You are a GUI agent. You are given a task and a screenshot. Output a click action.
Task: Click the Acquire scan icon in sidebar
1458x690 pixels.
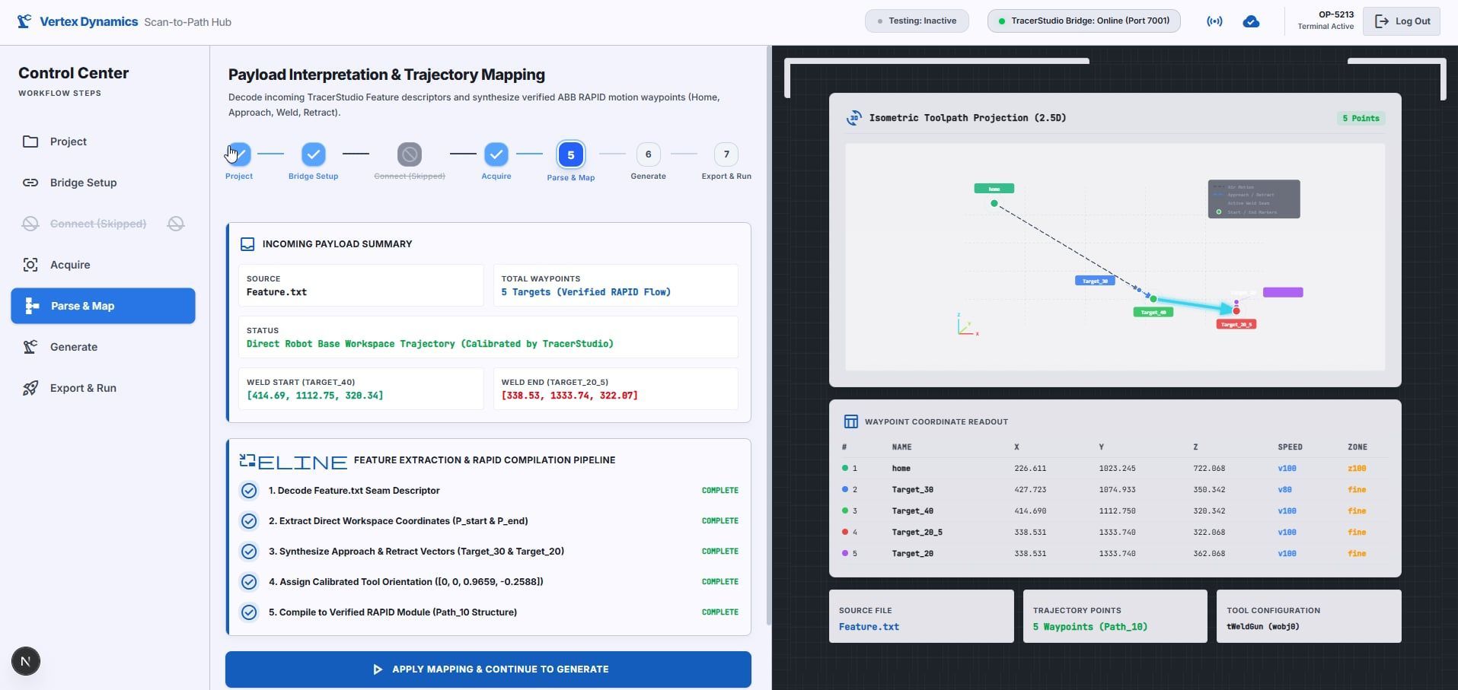(30, 265)
